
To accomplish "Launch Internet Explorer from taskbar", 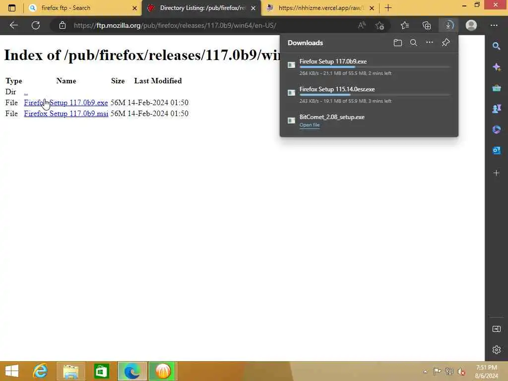I will click(41, 371).
